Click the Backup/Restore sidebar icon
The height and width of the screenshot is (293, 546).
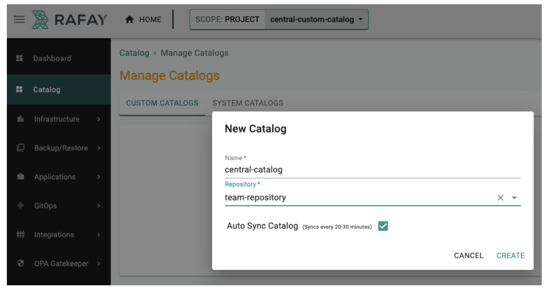[x=19, y=148]
